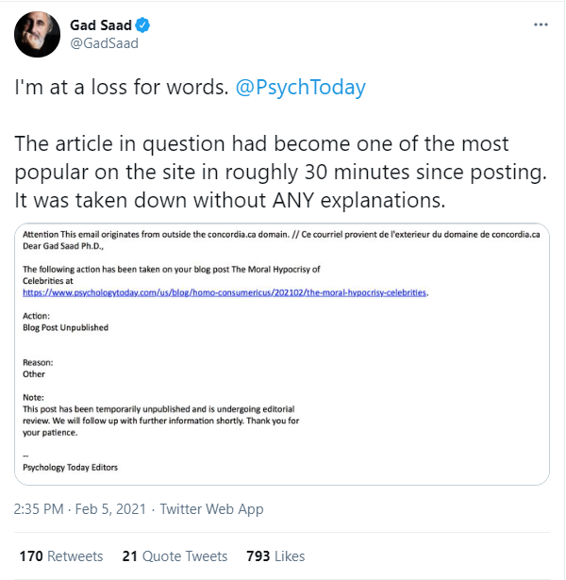Click the Twitter Web App source link

[211, 509]
